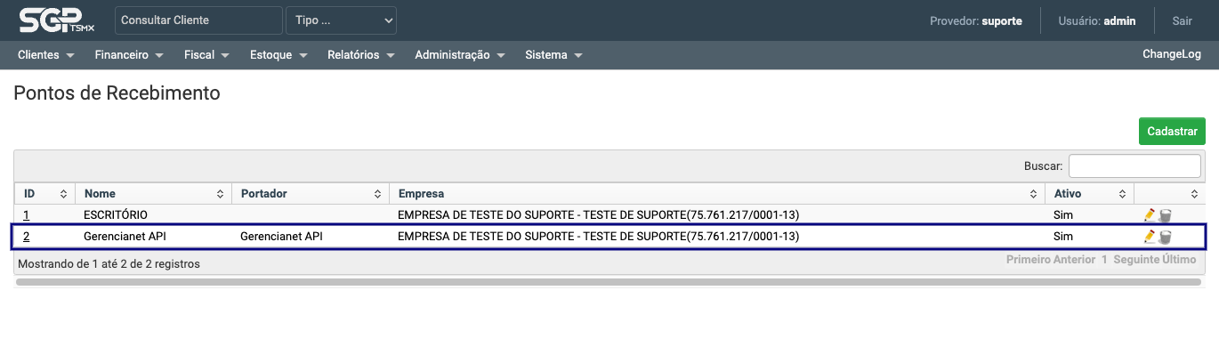Click the horizontal scrollbar below table
Image resolution: width=1219 pixels, height=363 pixels.
tap(609, 282)
